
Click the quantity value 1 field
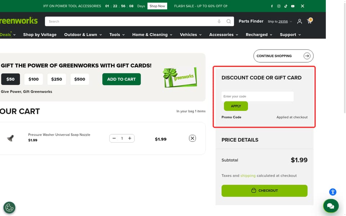(122, 138)
